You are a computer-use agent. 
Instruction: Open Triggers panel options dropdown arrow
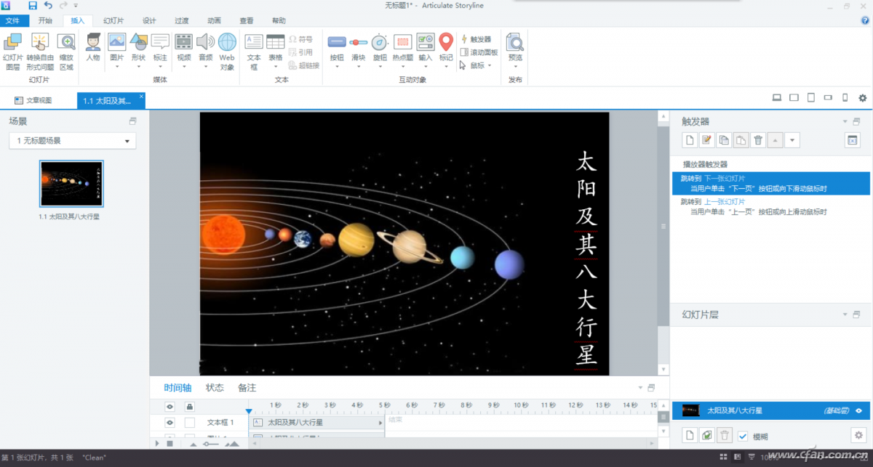[845, 121]
